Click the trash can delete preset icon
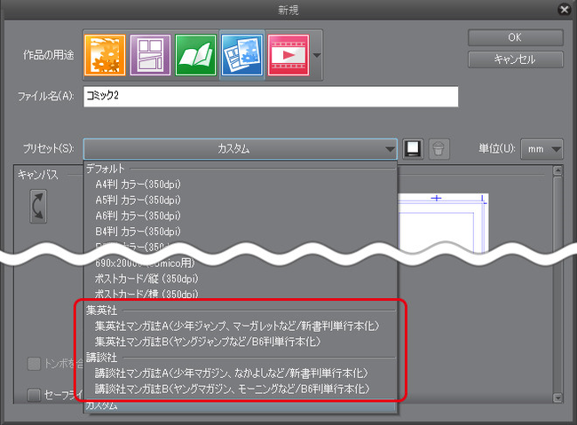Screen dimensions: 577x425 tap(439, 149)
